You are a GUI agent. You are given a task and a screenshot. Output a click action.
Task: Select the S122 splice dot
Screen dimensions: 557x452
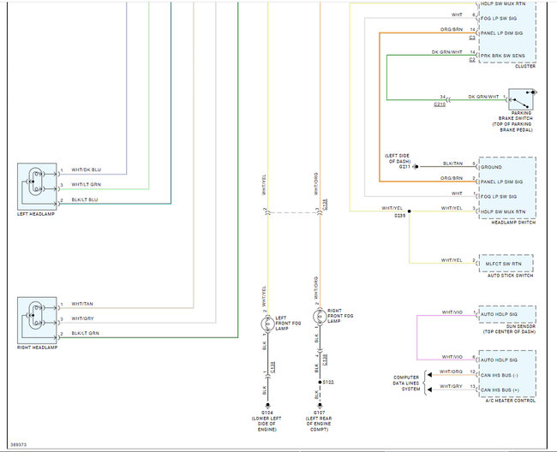pyautogui.click(x=320, y=382)
